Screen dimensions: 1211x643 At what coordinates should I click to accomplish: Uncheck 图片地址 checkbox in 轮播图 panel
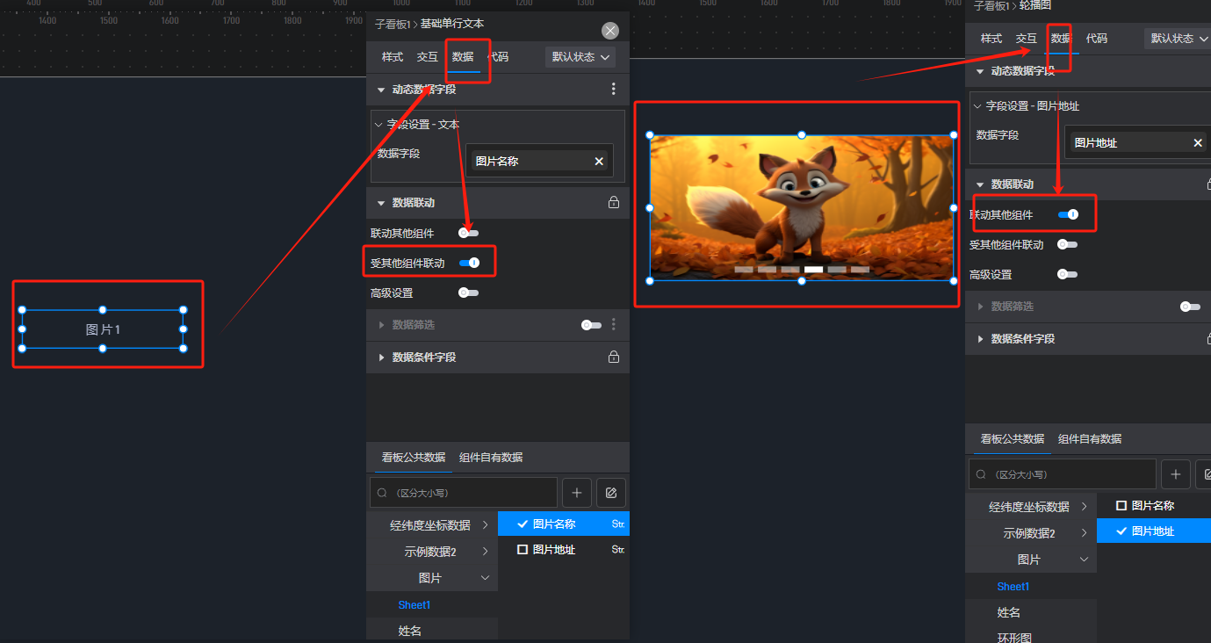[1121, 531]
